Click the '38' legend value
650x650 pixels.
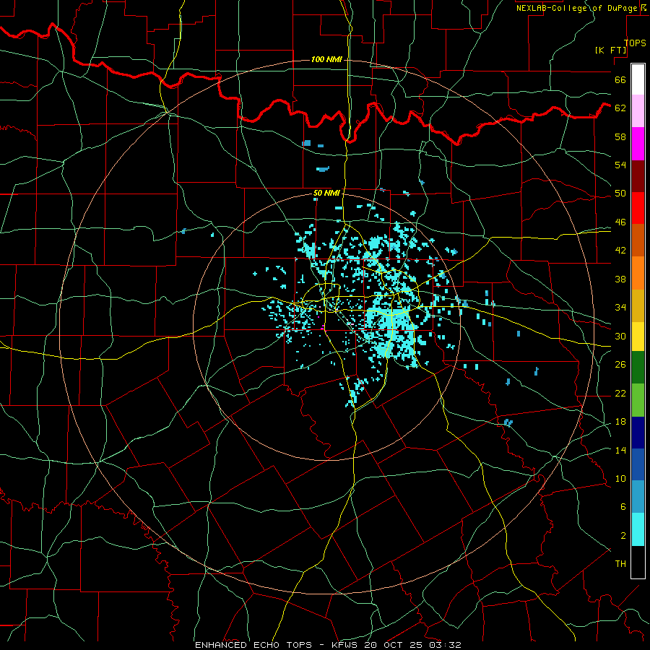[x=620, y=279]
